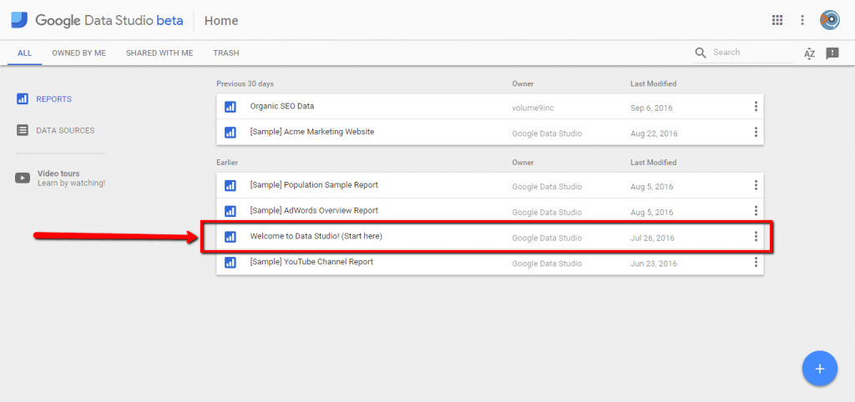Click the report icon for Acme Marketing Website

[x=230, y=133]
